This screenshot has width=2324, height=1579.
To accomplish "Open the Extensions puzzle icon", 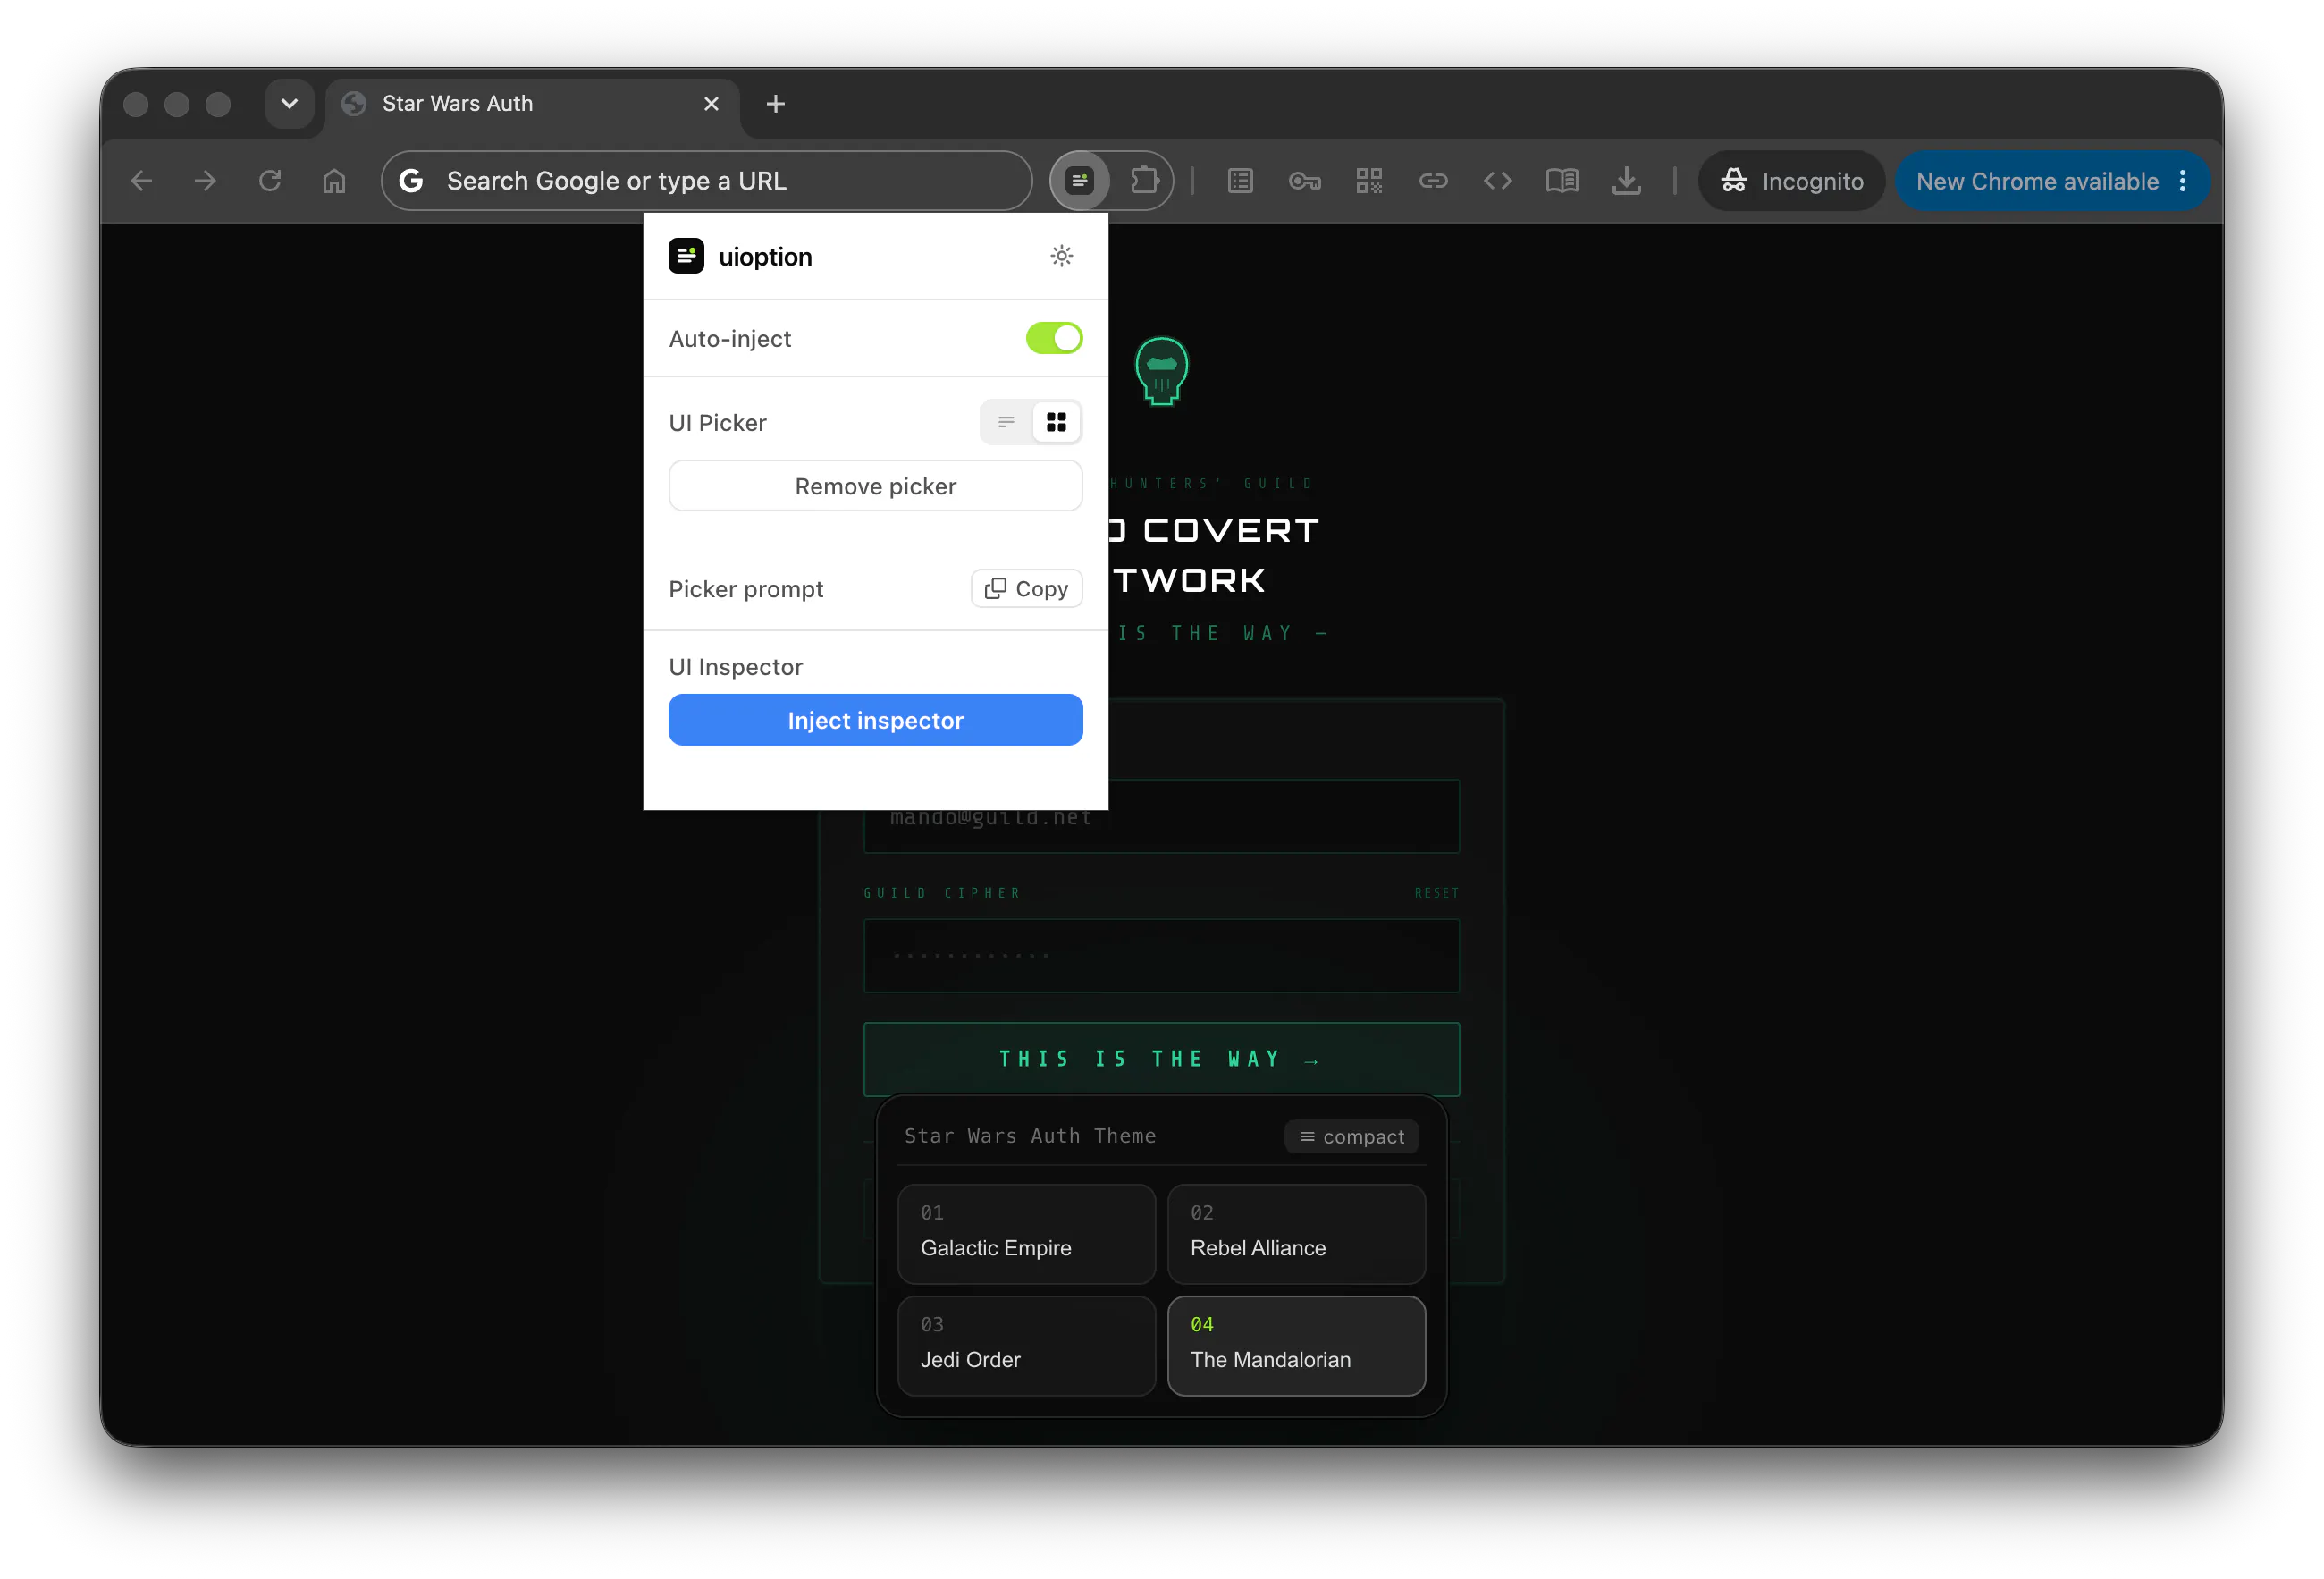I will [1143, 181].
